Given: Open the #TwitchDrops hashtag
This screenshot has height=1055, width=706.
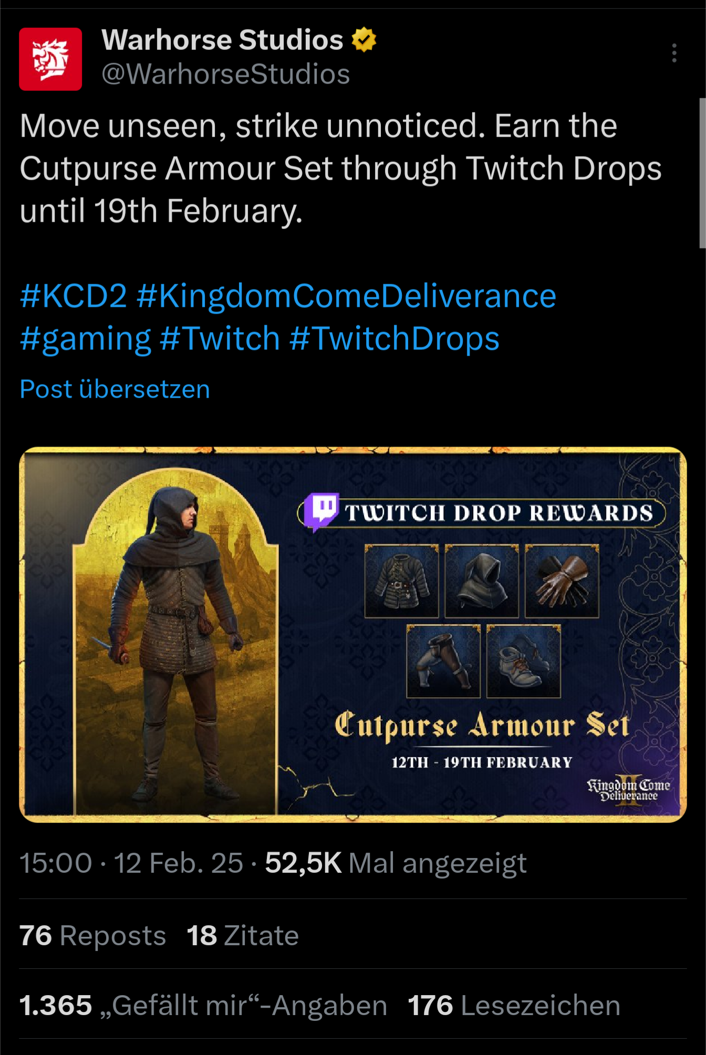Looking at the screenshot, I should click(394, 339).
